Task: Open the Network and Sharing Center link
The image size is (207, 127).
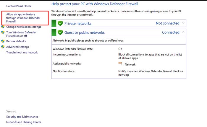Action: click(x=24, y=122)
